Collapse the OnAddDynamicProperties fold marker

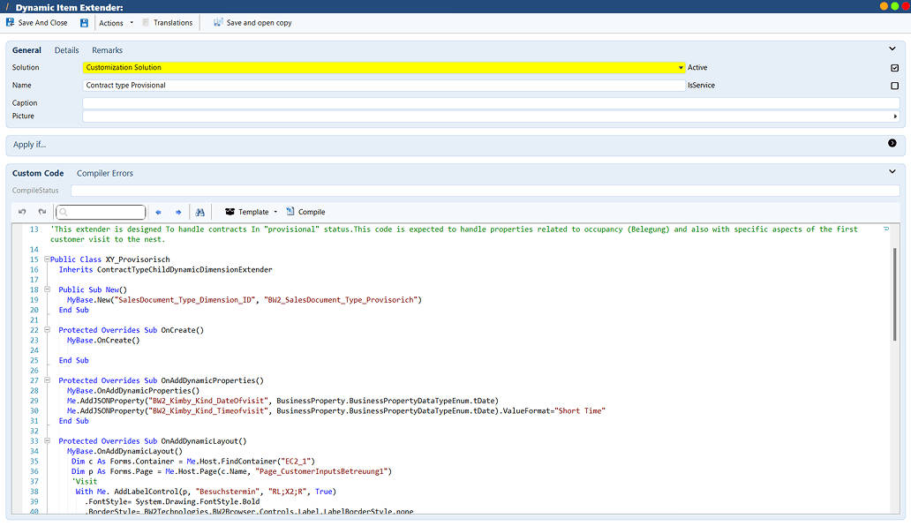(x=47, y=380)
